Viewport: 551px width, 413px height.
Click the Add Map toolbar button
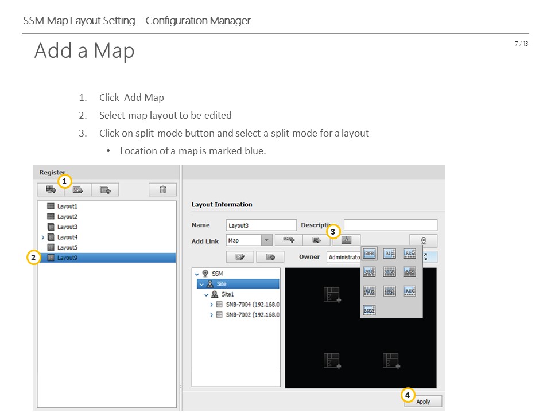point(77,190)
